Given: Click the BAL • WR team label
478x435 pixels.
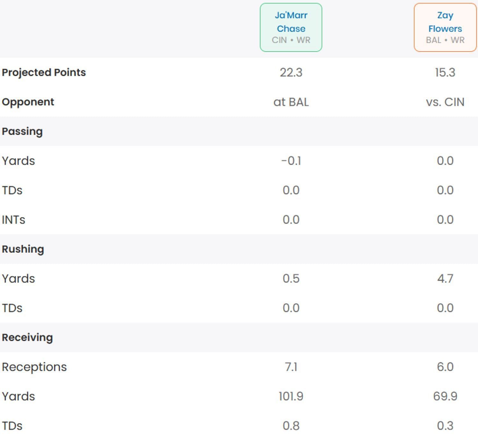Looking at the screenshot, I should click(x=445, y=40).
